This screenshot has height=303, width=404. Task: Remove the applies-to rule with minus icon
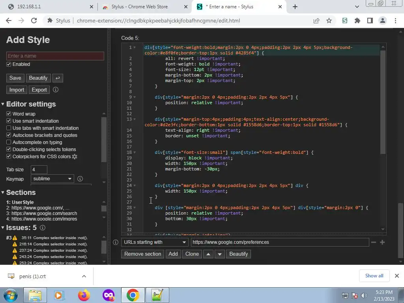[x=374, y=242]
